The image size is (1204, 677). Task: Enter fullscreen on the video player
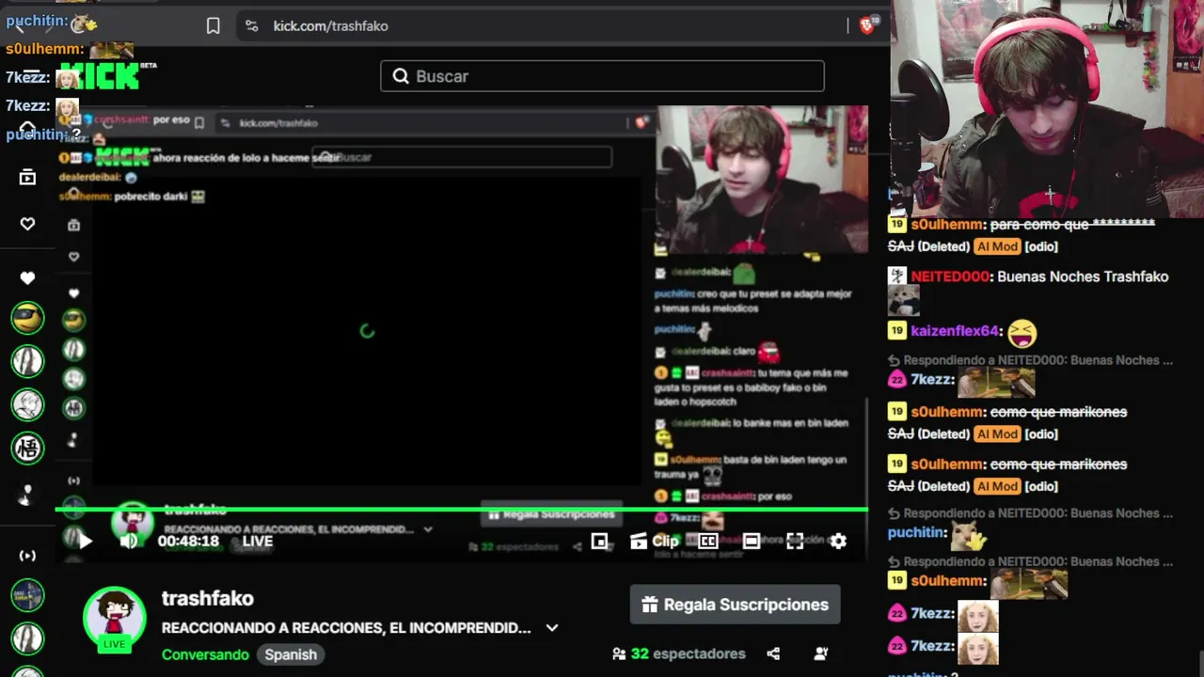(x=795, y=541)
